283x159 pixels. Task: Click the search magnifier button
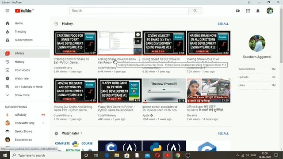[195, 11]
